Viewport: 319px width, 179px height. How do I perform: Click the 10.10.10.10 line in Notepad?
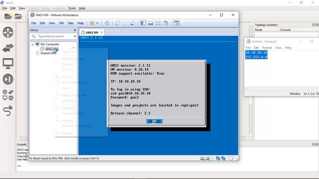tap(256, 53)
